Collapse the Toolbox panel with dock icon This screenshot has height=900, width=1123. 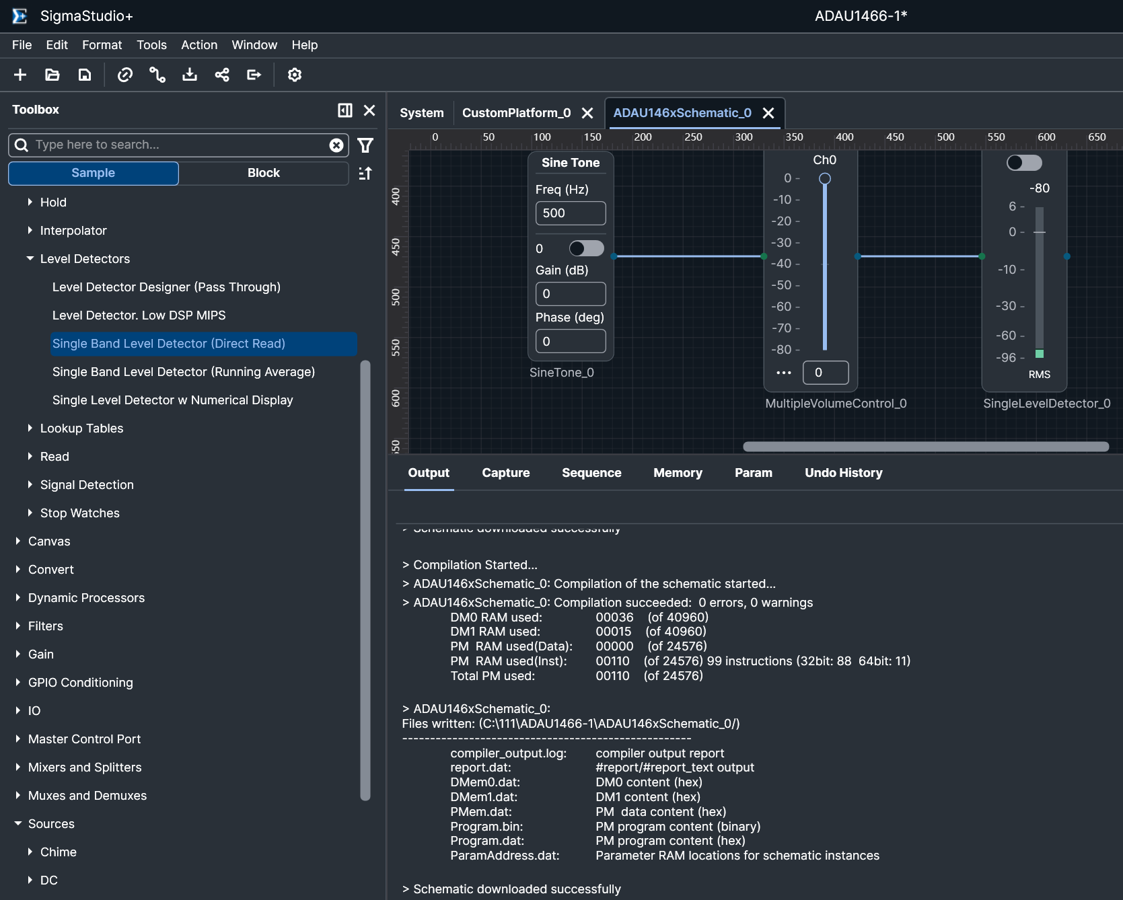point(345,110)
